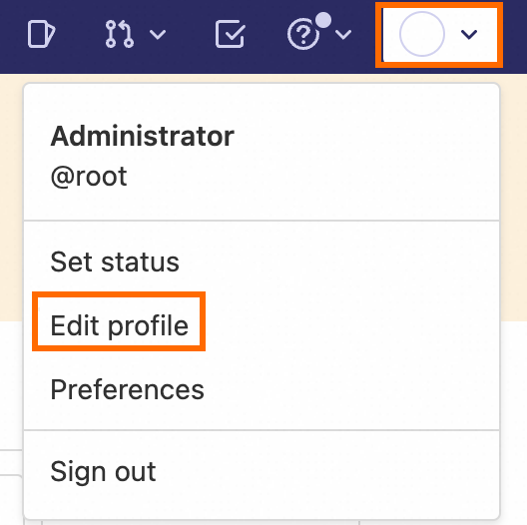Collapse the user menu via avatar chevron
This screenshot has width=527, height=525.
[469, 34]
